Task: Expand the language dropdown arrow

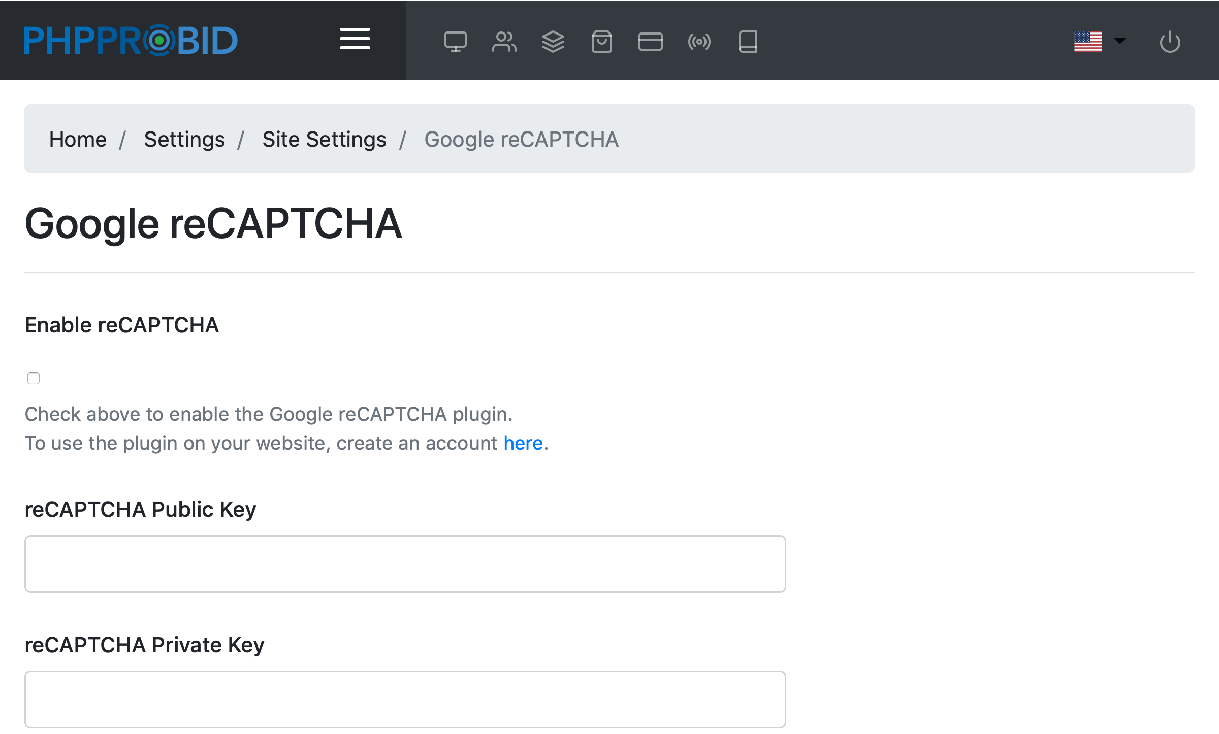Action: [x=1119, y=41]
